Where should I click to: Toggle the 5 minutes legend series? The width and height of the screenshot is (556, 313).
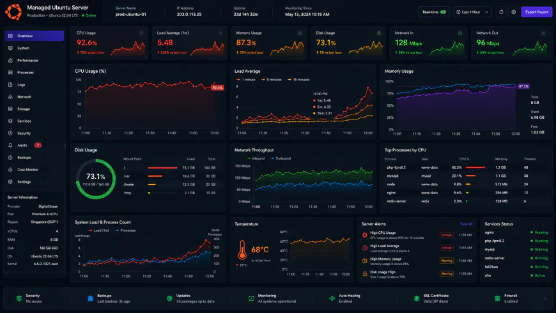(x=271, y=80)
